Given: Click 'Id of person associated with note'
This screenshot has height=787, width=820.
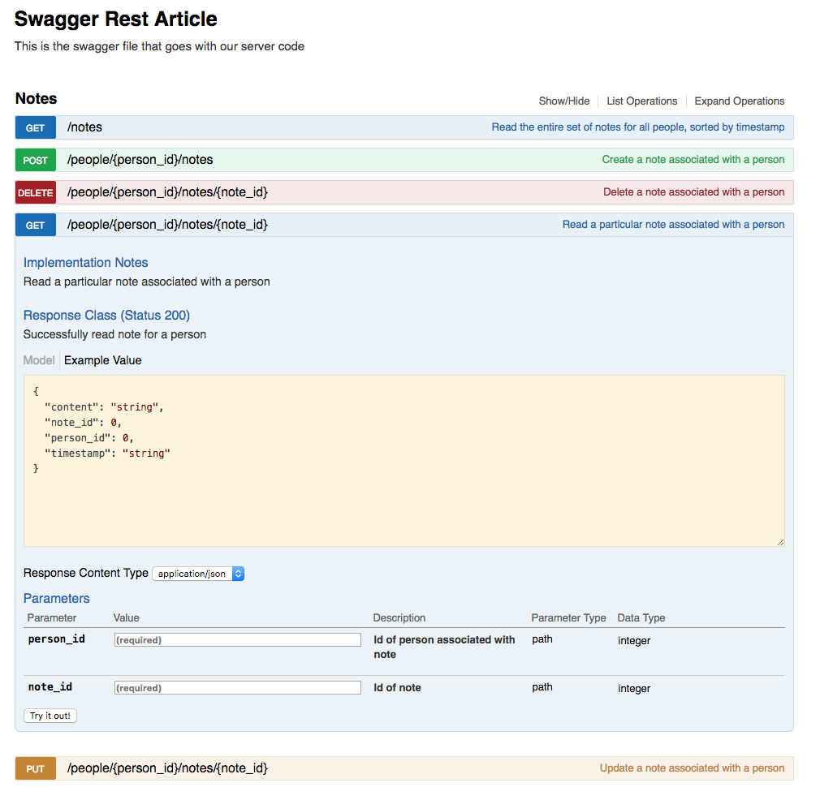Looking at the screenshot, I should 445,647.
